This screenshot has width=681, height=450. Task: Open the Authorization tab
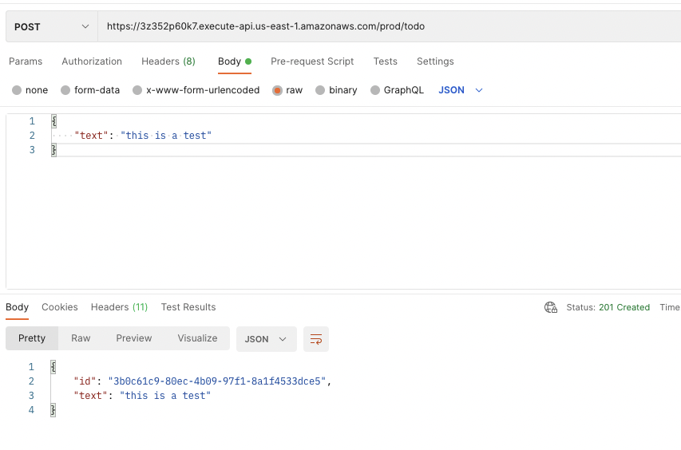[x=92, y=61]
